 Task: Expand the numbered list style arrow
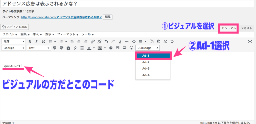(x=66, y=42)
